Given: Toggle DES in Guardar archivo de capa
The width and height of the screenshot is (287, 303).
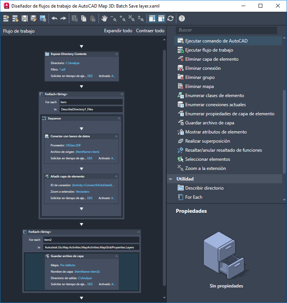Looking at the screenshot, I should click(90, 284).
